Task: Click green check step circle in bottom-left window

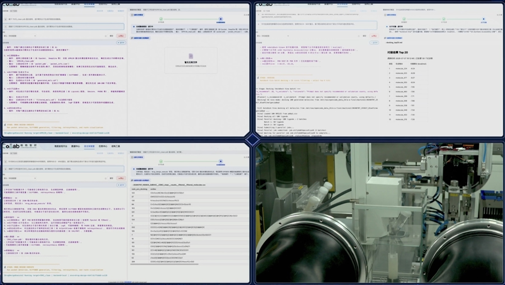Action: [161, 162]
